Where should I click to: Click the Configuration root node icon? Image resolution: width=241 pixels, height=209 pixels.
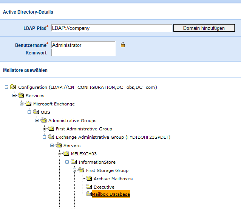tap(13, 87)
